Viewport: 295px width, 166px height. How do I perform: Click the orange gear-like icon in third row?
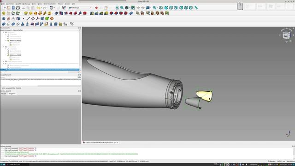coord(52,18)
